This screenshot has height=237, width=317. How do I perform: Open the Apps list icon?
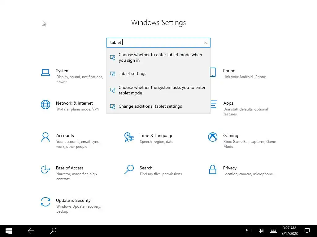click(214, 104)
